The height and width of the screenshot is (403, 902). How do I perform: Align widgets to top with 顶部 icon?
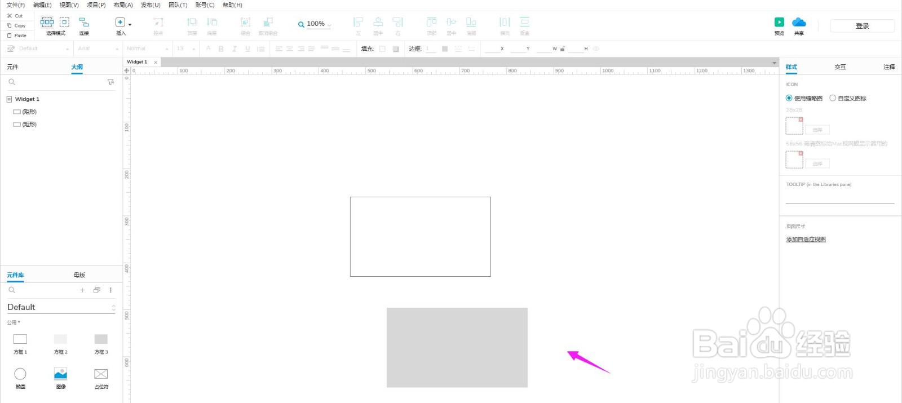[431, 22]
